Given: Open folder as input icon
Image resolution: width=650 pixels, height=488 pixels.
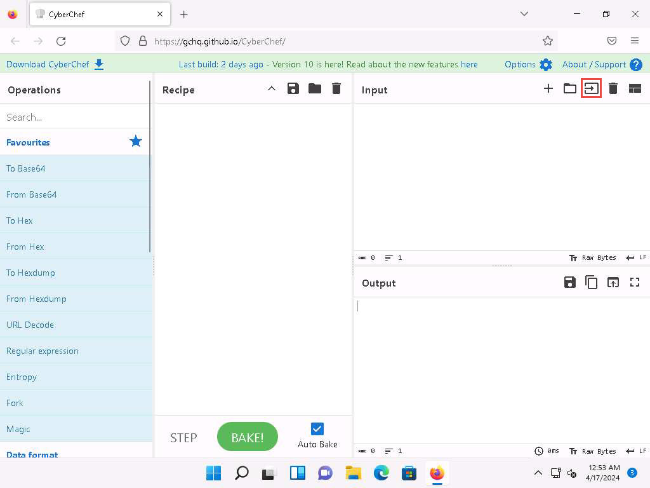Looking at the screenshot, I should pos(570,89).
